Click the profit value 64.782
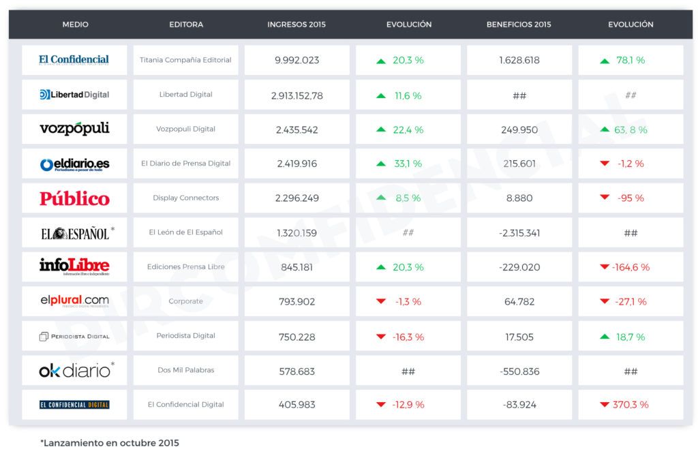698x462 pixels. point(519,302)
